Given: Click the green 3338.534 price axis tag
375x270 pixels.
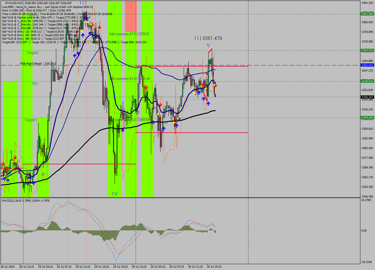Looking at the screenshot, I should [x=367, y=81].
